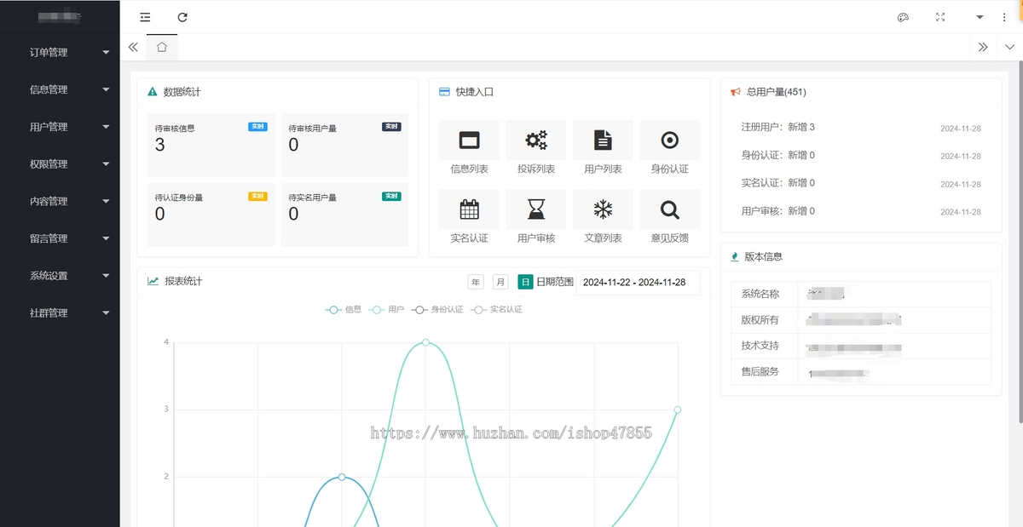Viewport: 1023px width, 527px height.
Task: Click the 系统名称 label cell
Action: tap(765, 294)
